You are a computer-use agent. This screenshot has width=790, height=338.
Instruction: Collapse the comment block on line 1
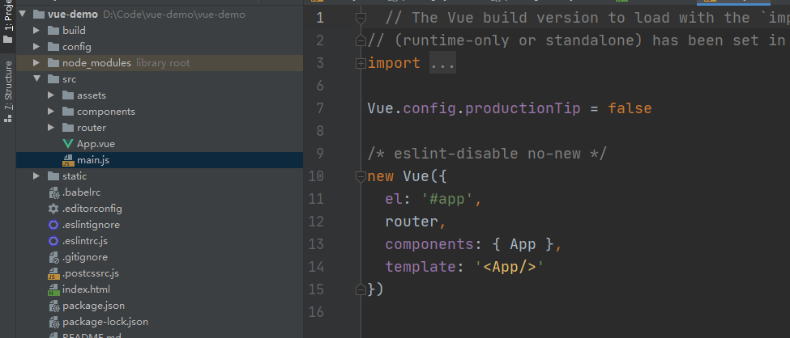[361, 18]
